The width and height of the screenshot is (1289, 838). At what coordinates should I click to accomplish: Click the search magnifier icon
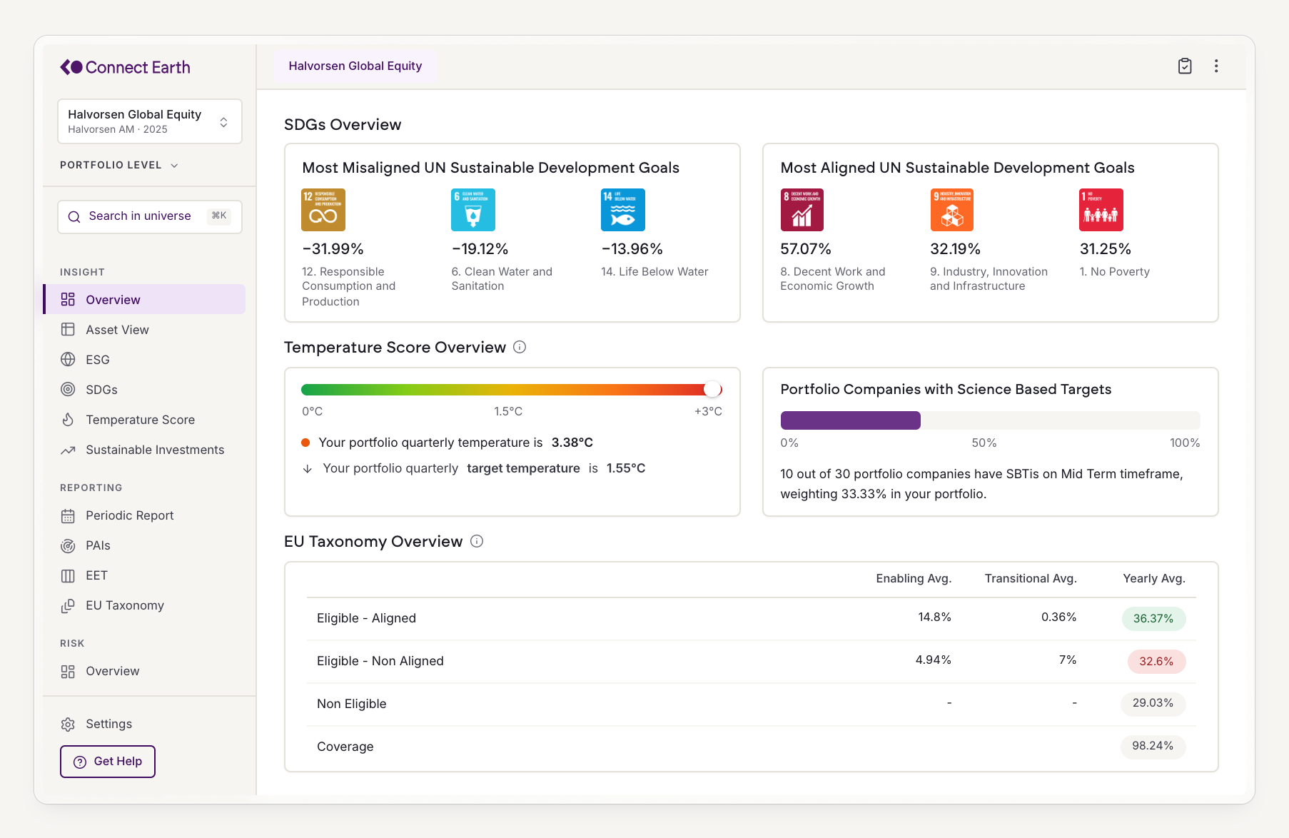click(74, 216)
